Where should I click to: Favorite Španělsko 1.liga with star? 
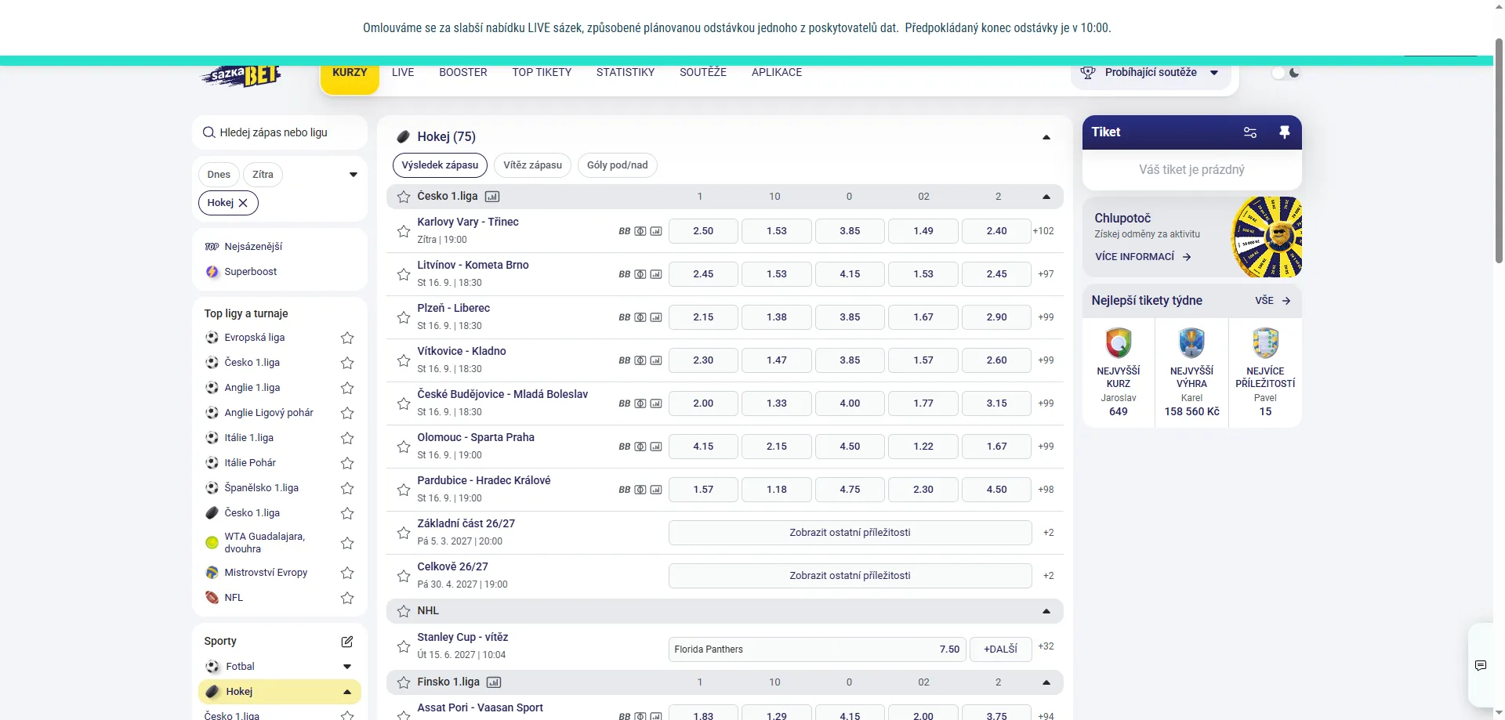coord(347,488)
